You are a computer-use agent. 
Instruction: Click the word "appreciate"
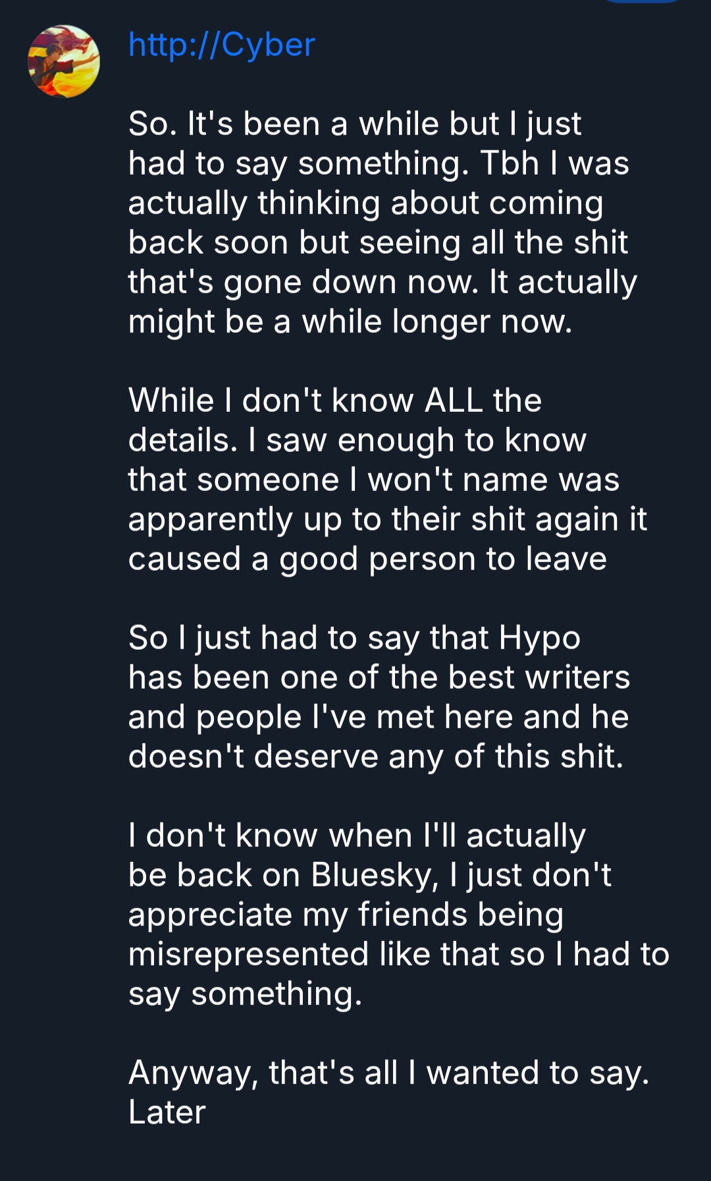[x=210, y=915]
